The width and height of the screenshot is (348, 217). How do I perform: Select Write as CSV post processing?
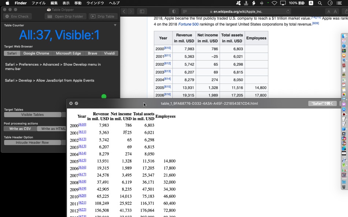20,129
